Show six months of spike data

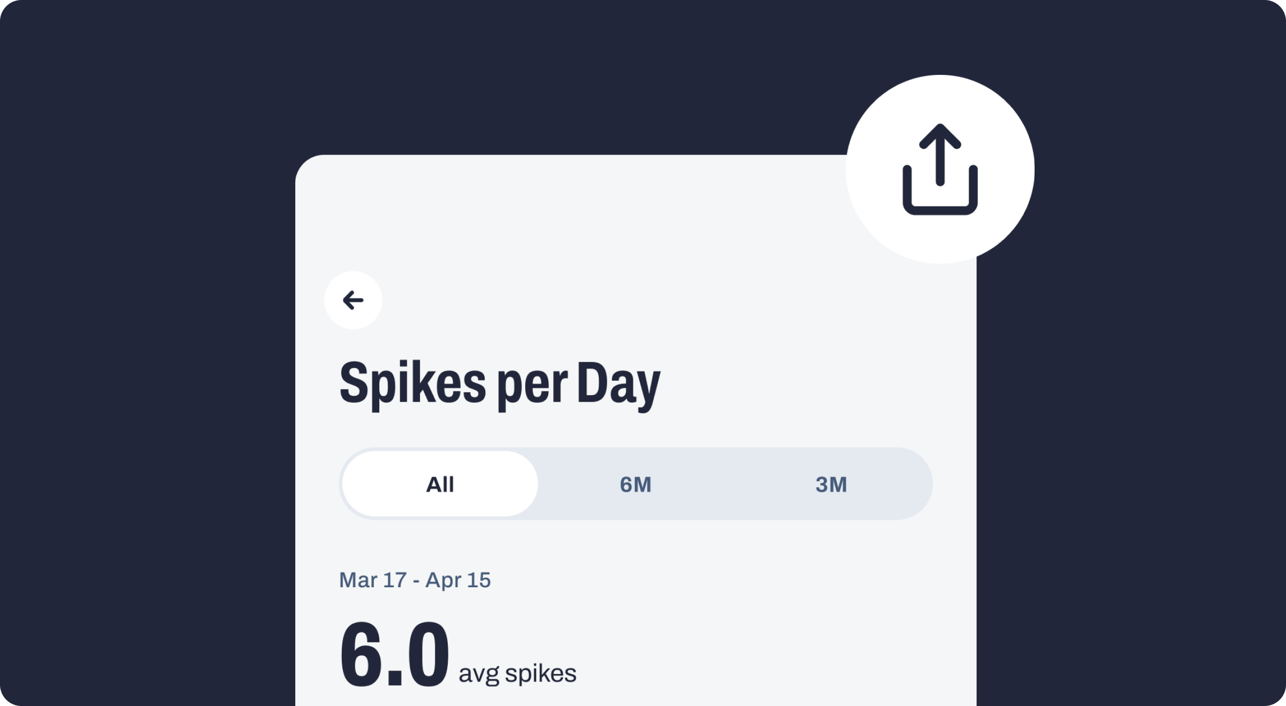(x=636, y=484)
